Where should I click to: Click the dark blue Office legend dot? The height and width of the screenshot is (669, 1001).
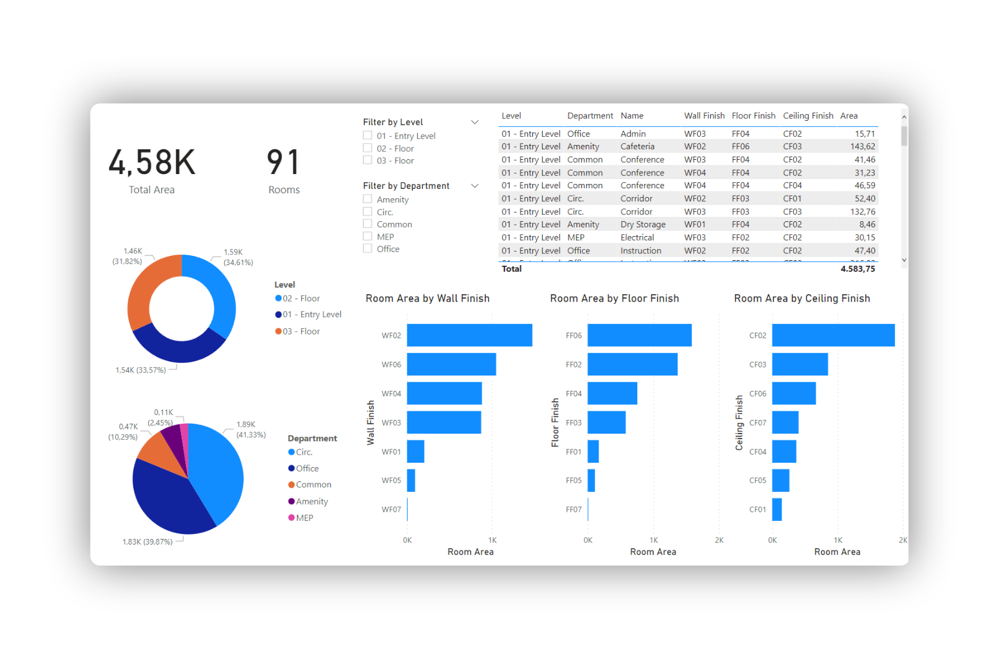click(291, 468)
